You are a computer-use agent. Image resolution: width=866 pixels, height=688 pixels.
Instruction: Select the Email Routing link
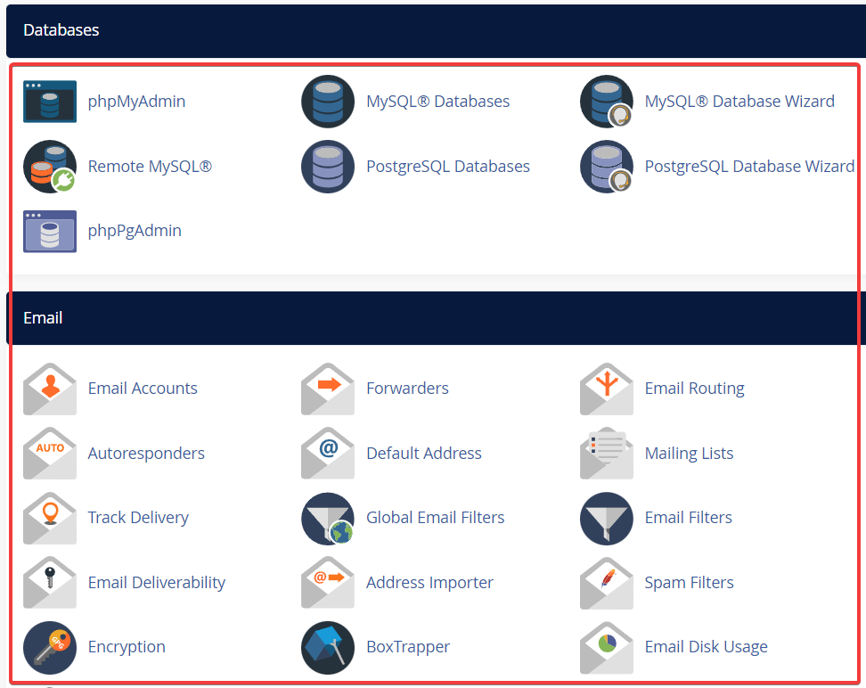(x=694, y=389)
